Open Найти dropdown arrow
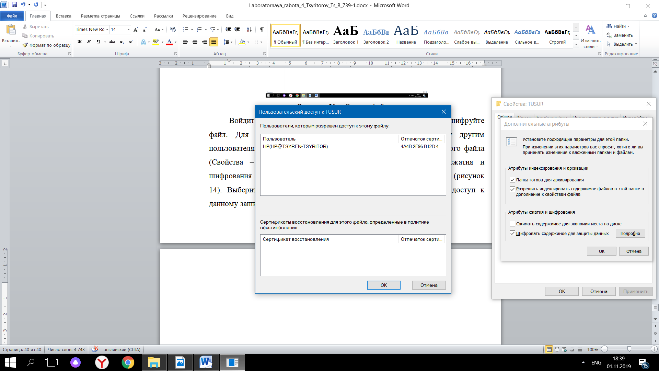659x371 pixels. (629, 26)
